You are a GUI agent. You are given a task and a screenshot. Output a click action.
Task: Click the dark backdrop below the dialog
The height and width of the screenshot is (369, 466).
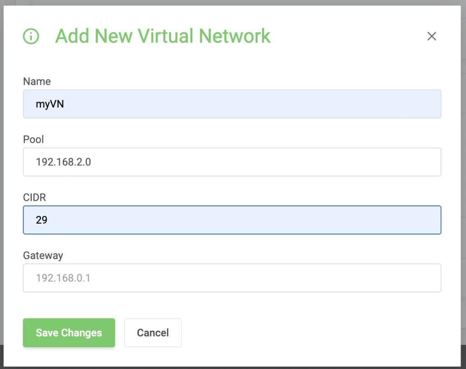point(233,366)
